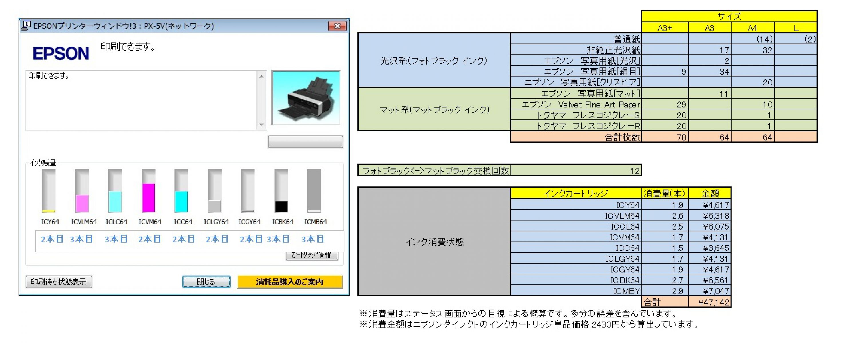The width and height of the screenshot is (865, 343).
Task: Click the ICY64 label under ink bars
Action: point(50,222)
